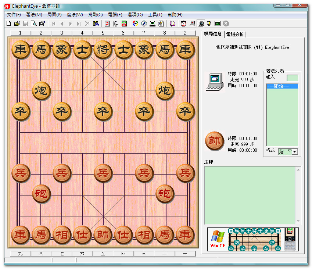Image resolution: width=312 pixels, height=269 pixels.
Task: Open the 文件(F) menu
Action: (14, 15)
